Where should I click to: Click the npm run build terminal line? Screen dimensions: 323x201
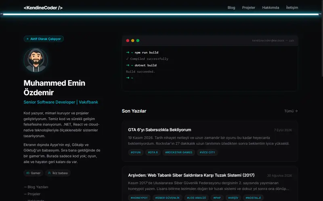pyautogui.click(x=143, y=53)
